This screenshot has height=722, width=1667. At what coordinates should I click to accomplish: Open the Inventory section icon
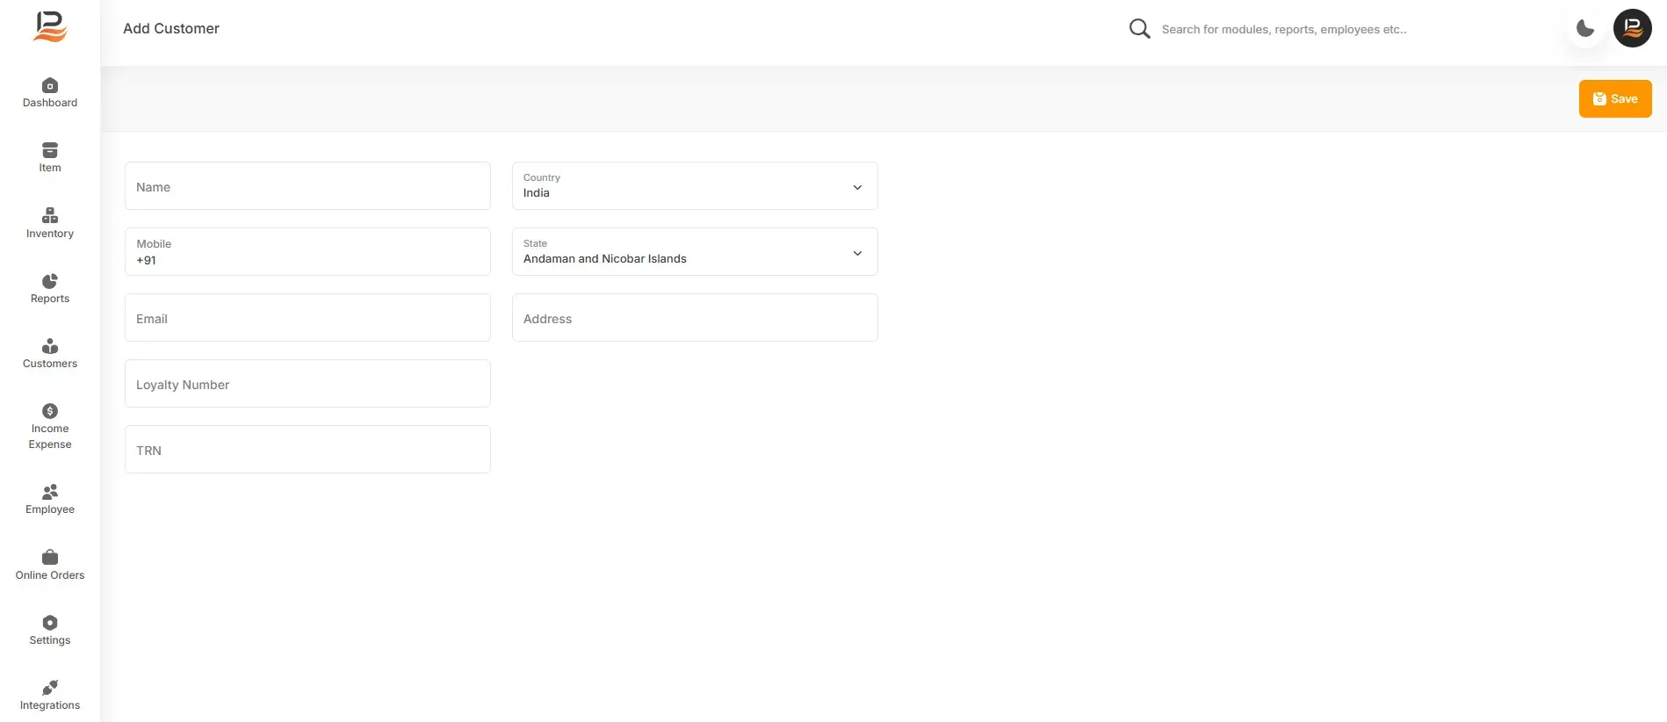[50, 215]
